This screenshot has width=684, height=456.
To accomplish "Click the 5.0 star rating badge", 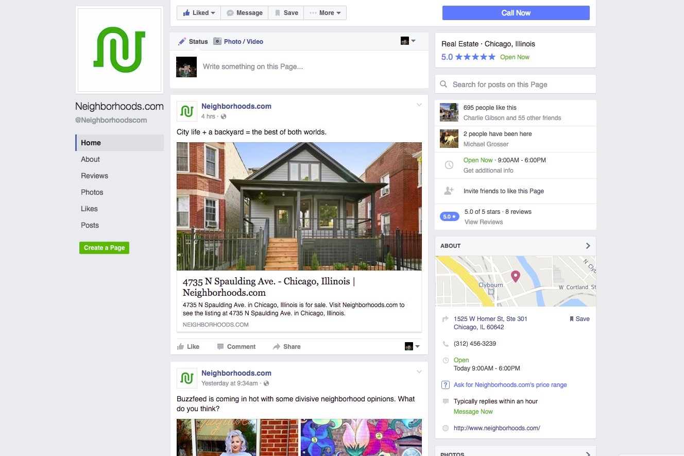I will click(x=450, y=217).
